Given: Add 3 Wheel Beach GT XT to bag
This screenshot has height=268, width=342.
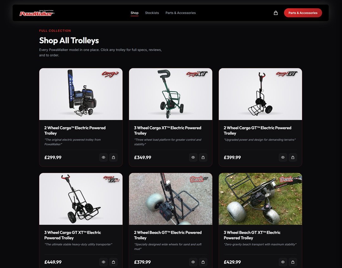Looking at the screenshot, I should pyautogui.click(x=293, y=262).
